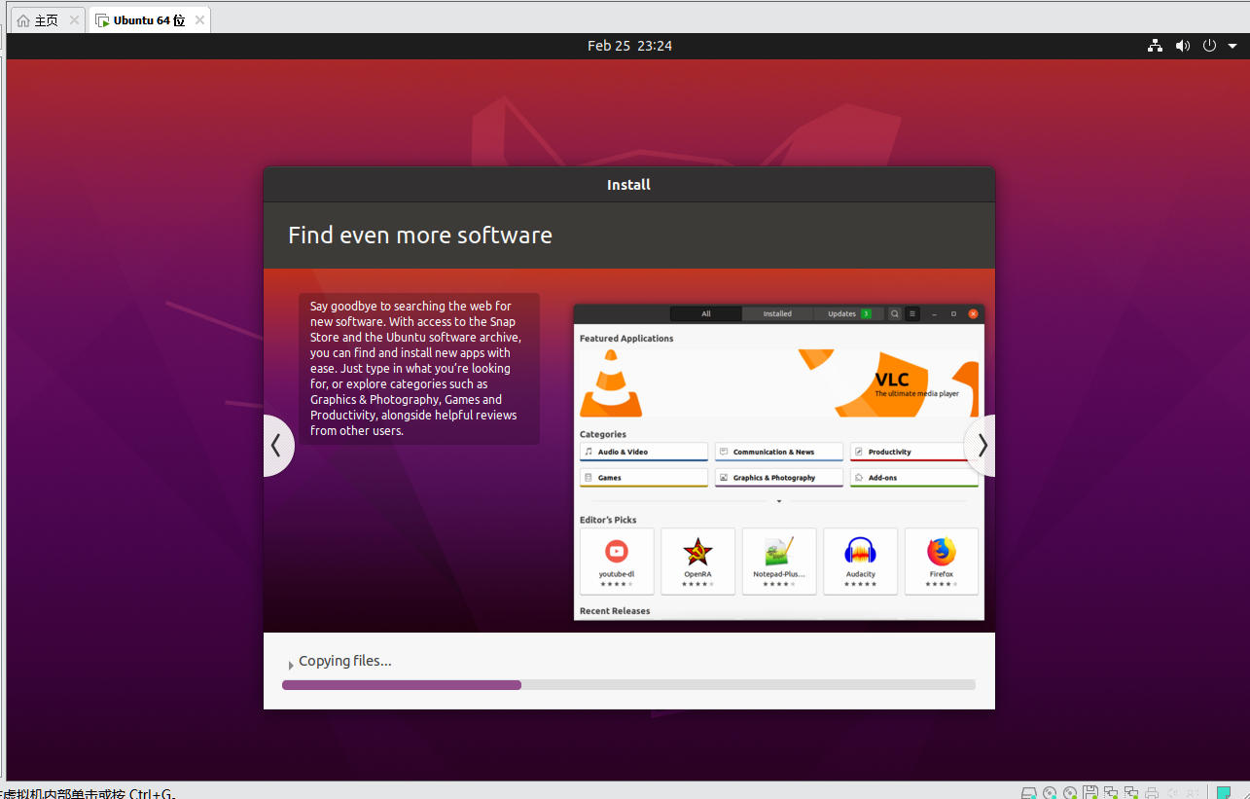Click the volume speaker icon in top bar

[1182, 46]
